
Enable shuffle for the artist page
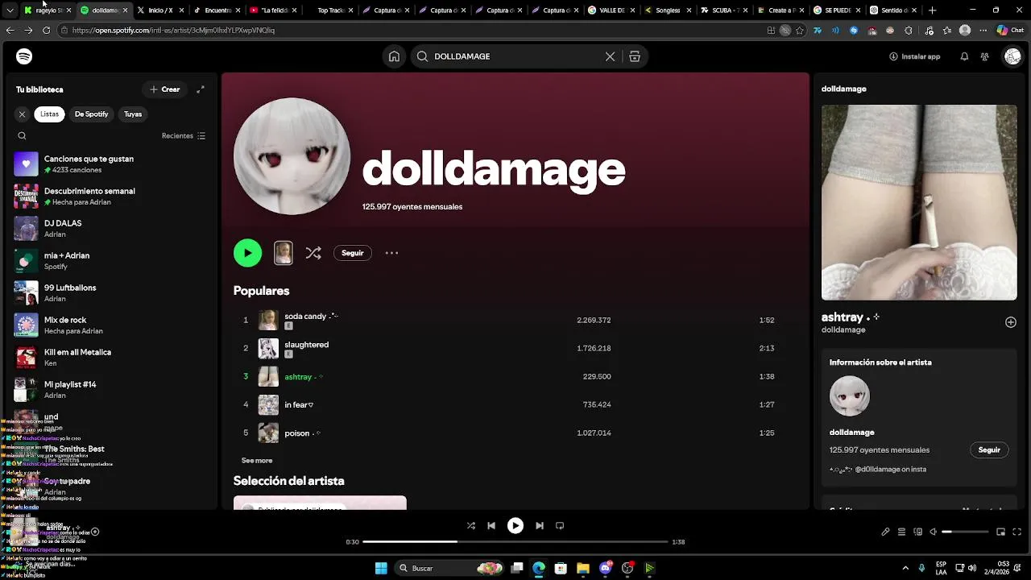click(x=313, y=253)
